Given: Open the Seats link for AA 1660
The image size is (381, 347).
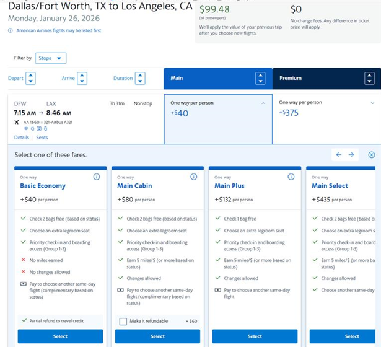Looking at the screenshot, I should (42, 138).
